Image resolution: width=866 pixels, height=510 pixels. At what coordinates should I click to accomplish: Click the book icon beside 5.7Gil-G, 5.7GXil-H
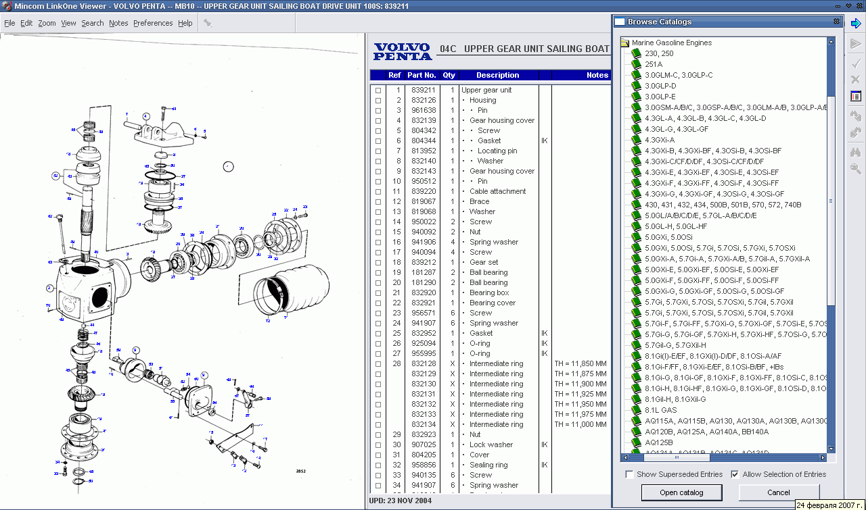tap(636, 345)
